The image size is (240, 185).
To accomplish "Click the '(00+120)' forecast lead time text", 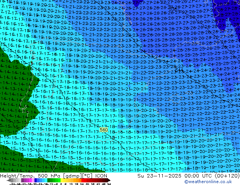I will coord(227,176).
